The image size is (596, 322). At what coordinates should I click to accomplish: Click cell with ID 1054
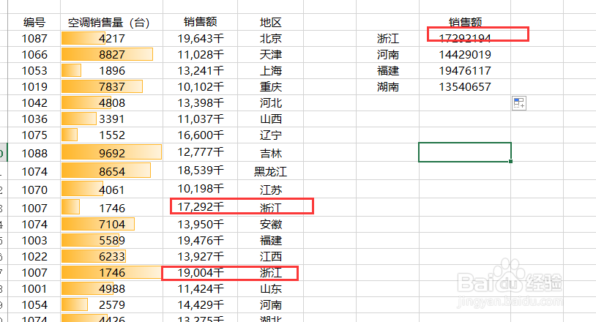coord(34,305)
